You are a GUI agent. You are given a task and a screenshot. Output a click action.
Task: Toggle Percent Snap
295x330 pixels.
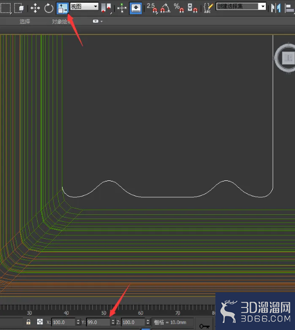(179, 8)
